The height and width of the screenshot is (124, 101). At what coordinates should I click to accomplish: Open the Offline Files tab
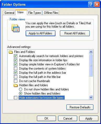coord(51,13)
